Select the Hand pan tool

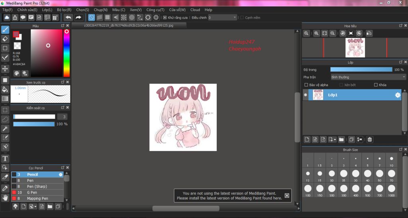[x=5, y=198]
